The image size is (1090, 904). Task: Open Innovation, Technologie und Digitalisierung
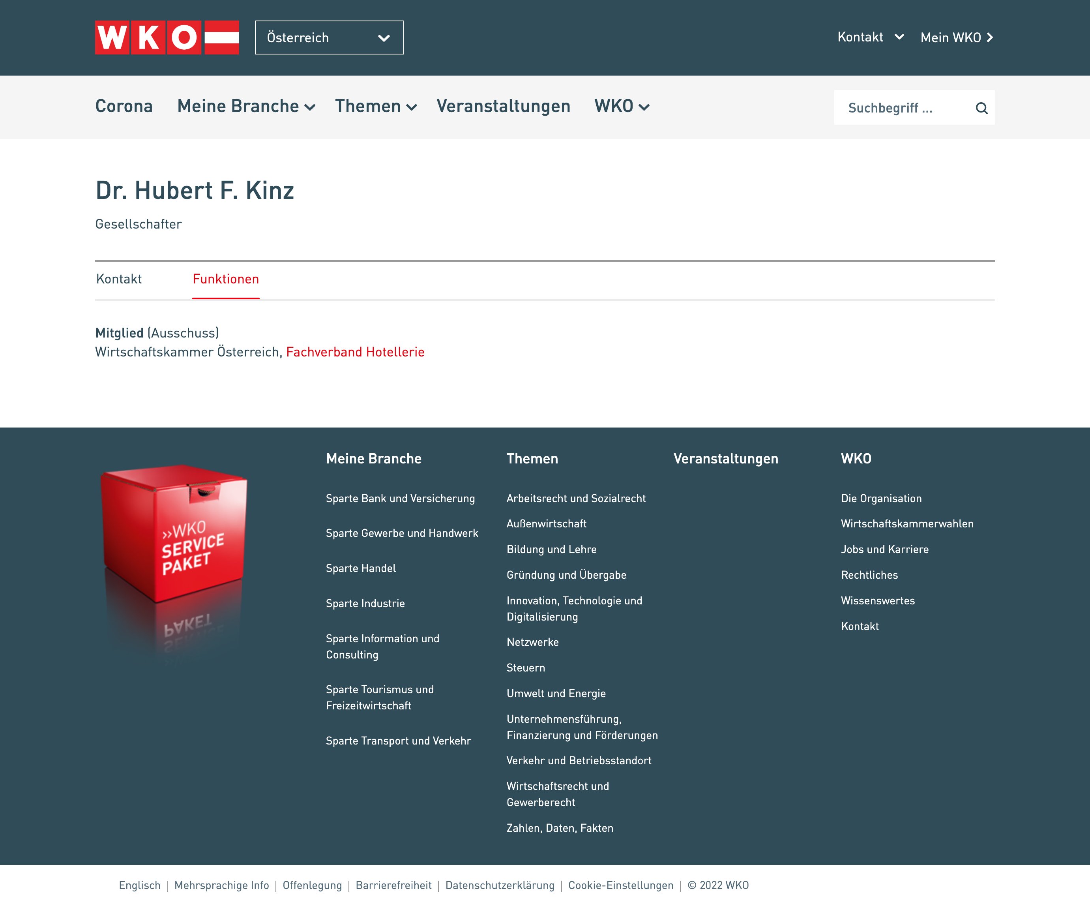[x=574, y=609]
